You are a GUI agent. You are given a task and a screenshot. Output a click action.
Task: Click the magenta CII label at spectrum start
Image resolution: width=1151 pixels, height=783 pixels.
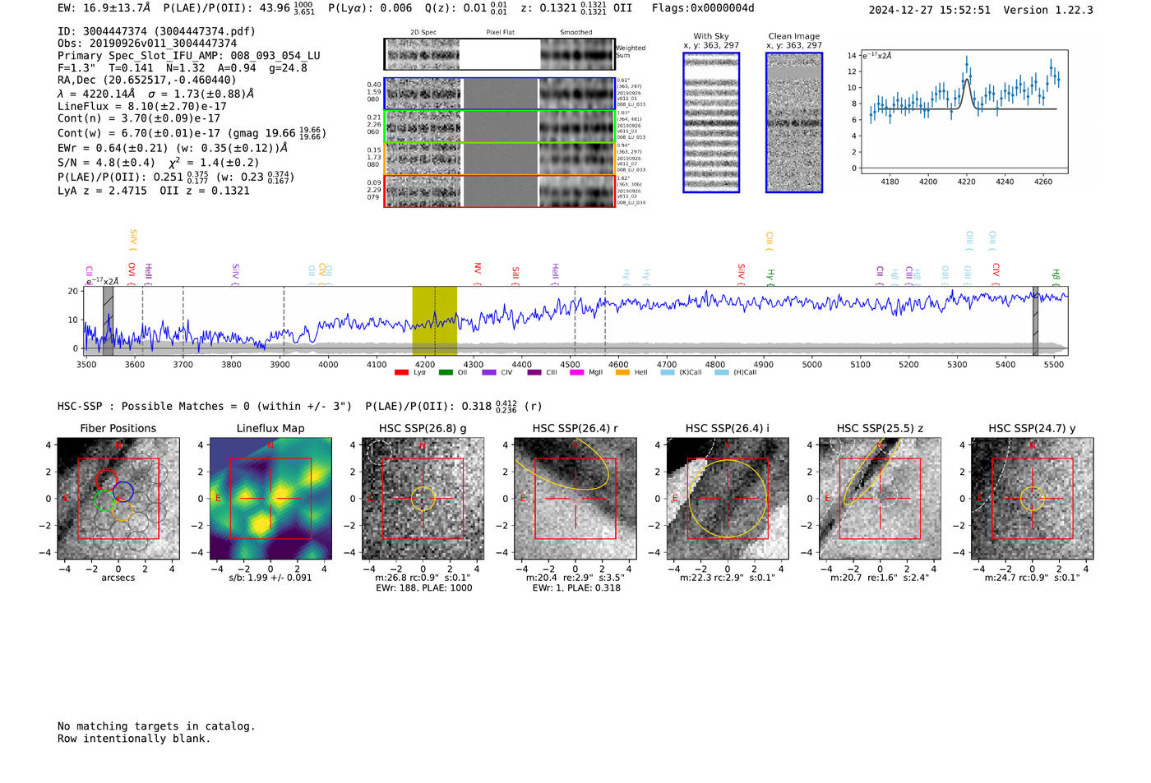tap(89, 274)
